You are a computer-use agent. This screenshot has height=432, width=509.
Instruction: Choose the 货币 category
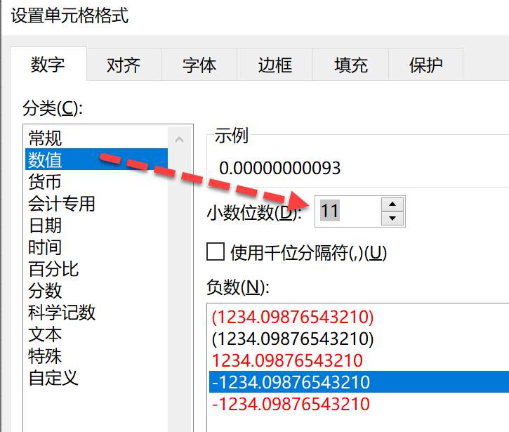click(x=96, y=181)
